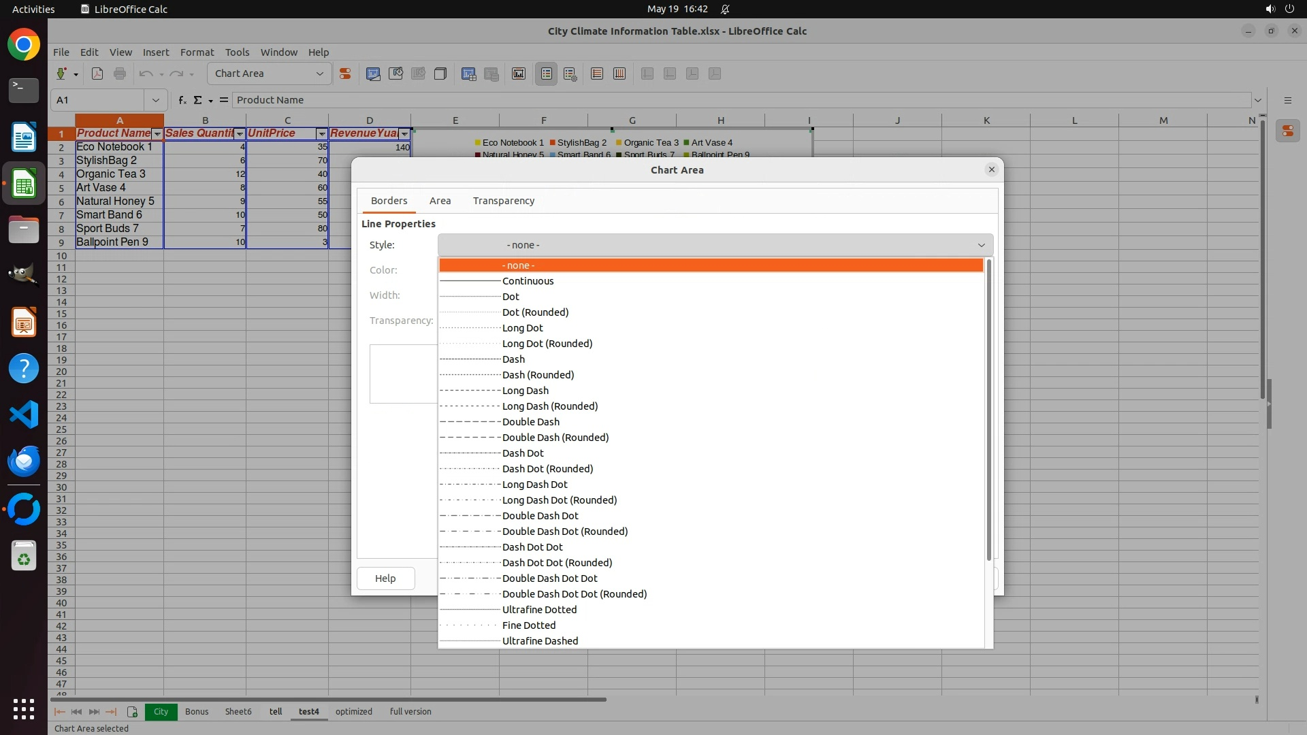
Task: Toggle Horizontal Grids toolbar button
Action: pyautogui.click(x=597, y=73)
